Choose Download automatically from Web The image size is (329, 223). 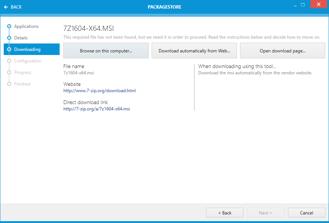[x=194, y=51]
